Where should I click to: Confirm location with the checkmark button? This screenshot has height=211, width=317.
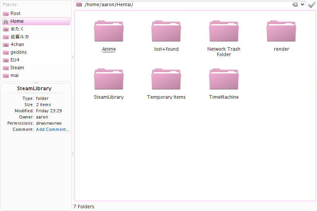pos(312,5)
